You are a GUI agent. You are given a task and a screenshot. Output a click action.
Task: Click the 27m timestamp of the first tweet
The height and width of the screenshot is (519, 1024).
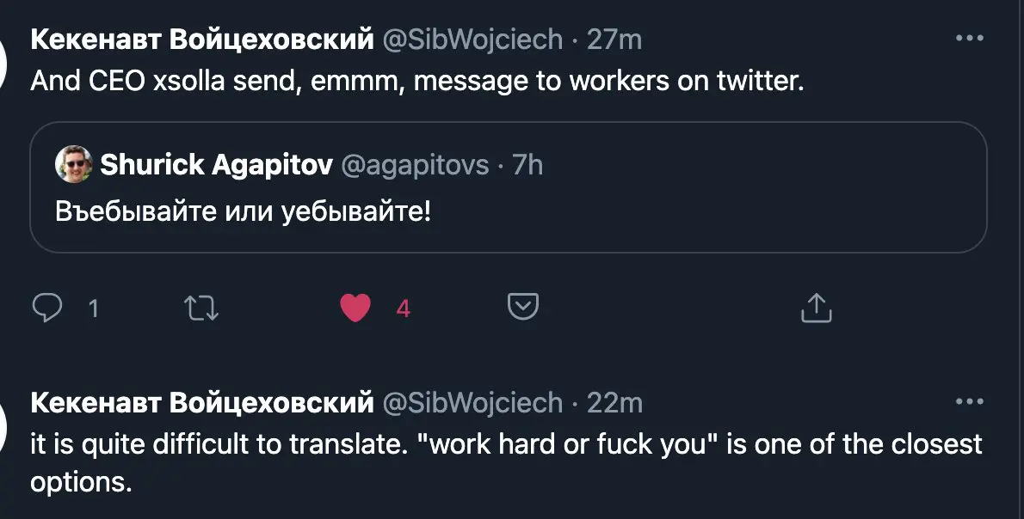click(614, 40)
